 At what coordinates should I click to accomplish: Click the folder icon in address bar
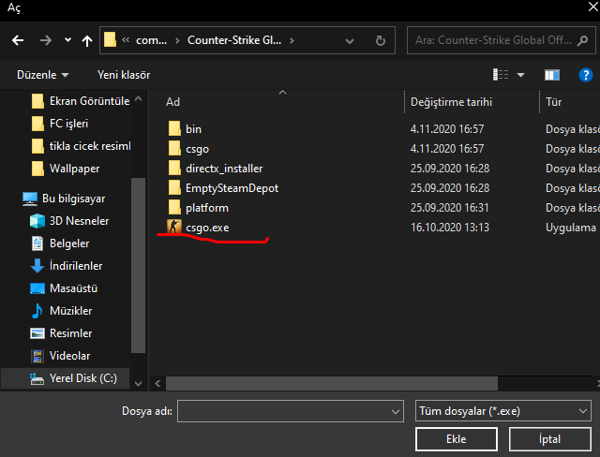click(111, 39)
